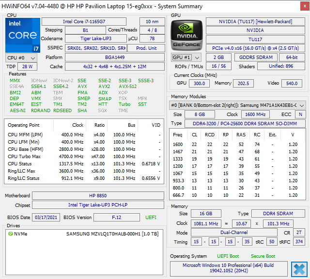The width and height of the screenshot is (310, 279).
Task: Click the memory clock 1081.1 MHz field
Action: pos(206,224)
